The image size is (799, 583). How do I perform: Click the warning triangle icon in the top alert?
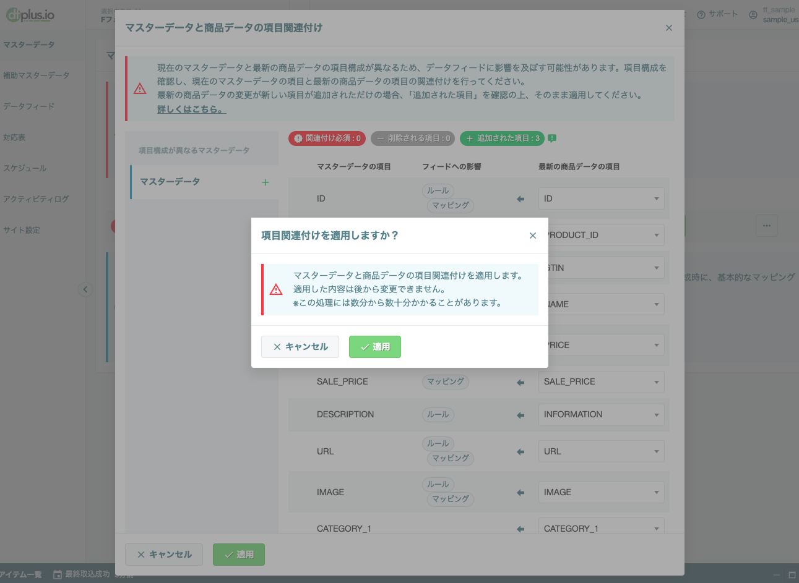click(140, 88)
